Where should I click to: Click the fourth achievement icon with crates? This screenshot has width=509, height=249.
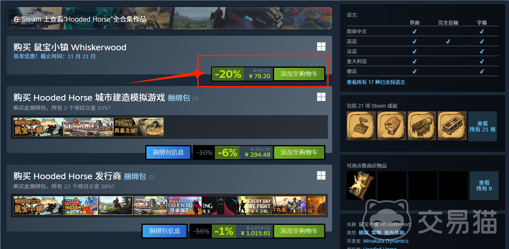452,126
